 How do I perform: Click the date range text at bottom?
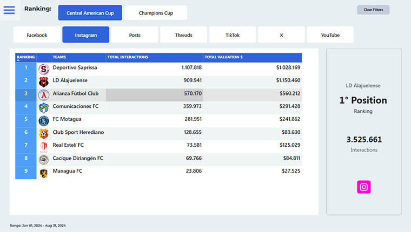pyautogui.click(x=38, y=226)
